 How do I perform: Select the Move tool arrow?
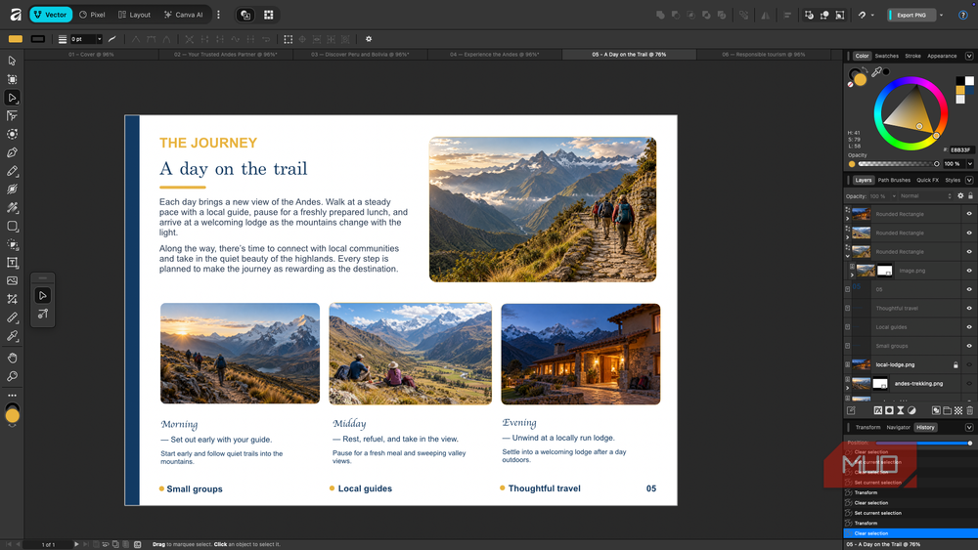coord(12,61)
